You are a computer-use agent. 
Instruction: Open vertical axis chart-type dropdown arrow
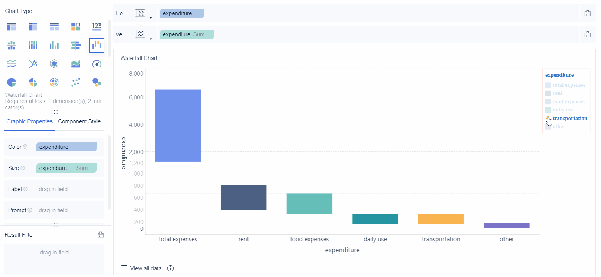tap(151, 39)
